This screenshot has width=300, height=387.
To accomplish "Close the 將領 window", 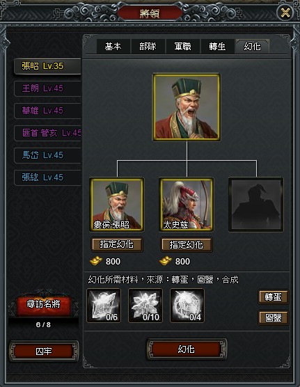I will coord(285,12).
